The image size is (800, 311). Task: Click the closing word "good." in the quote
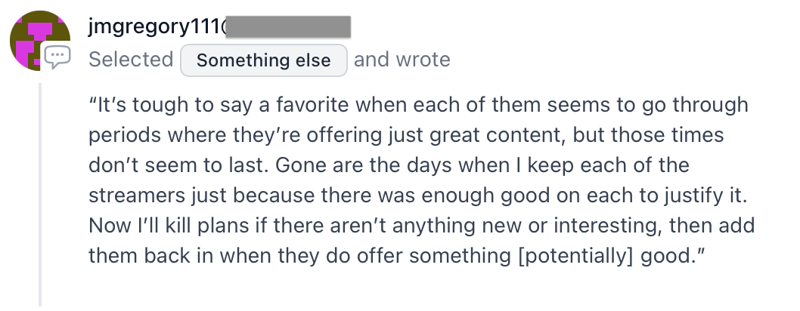673,256
